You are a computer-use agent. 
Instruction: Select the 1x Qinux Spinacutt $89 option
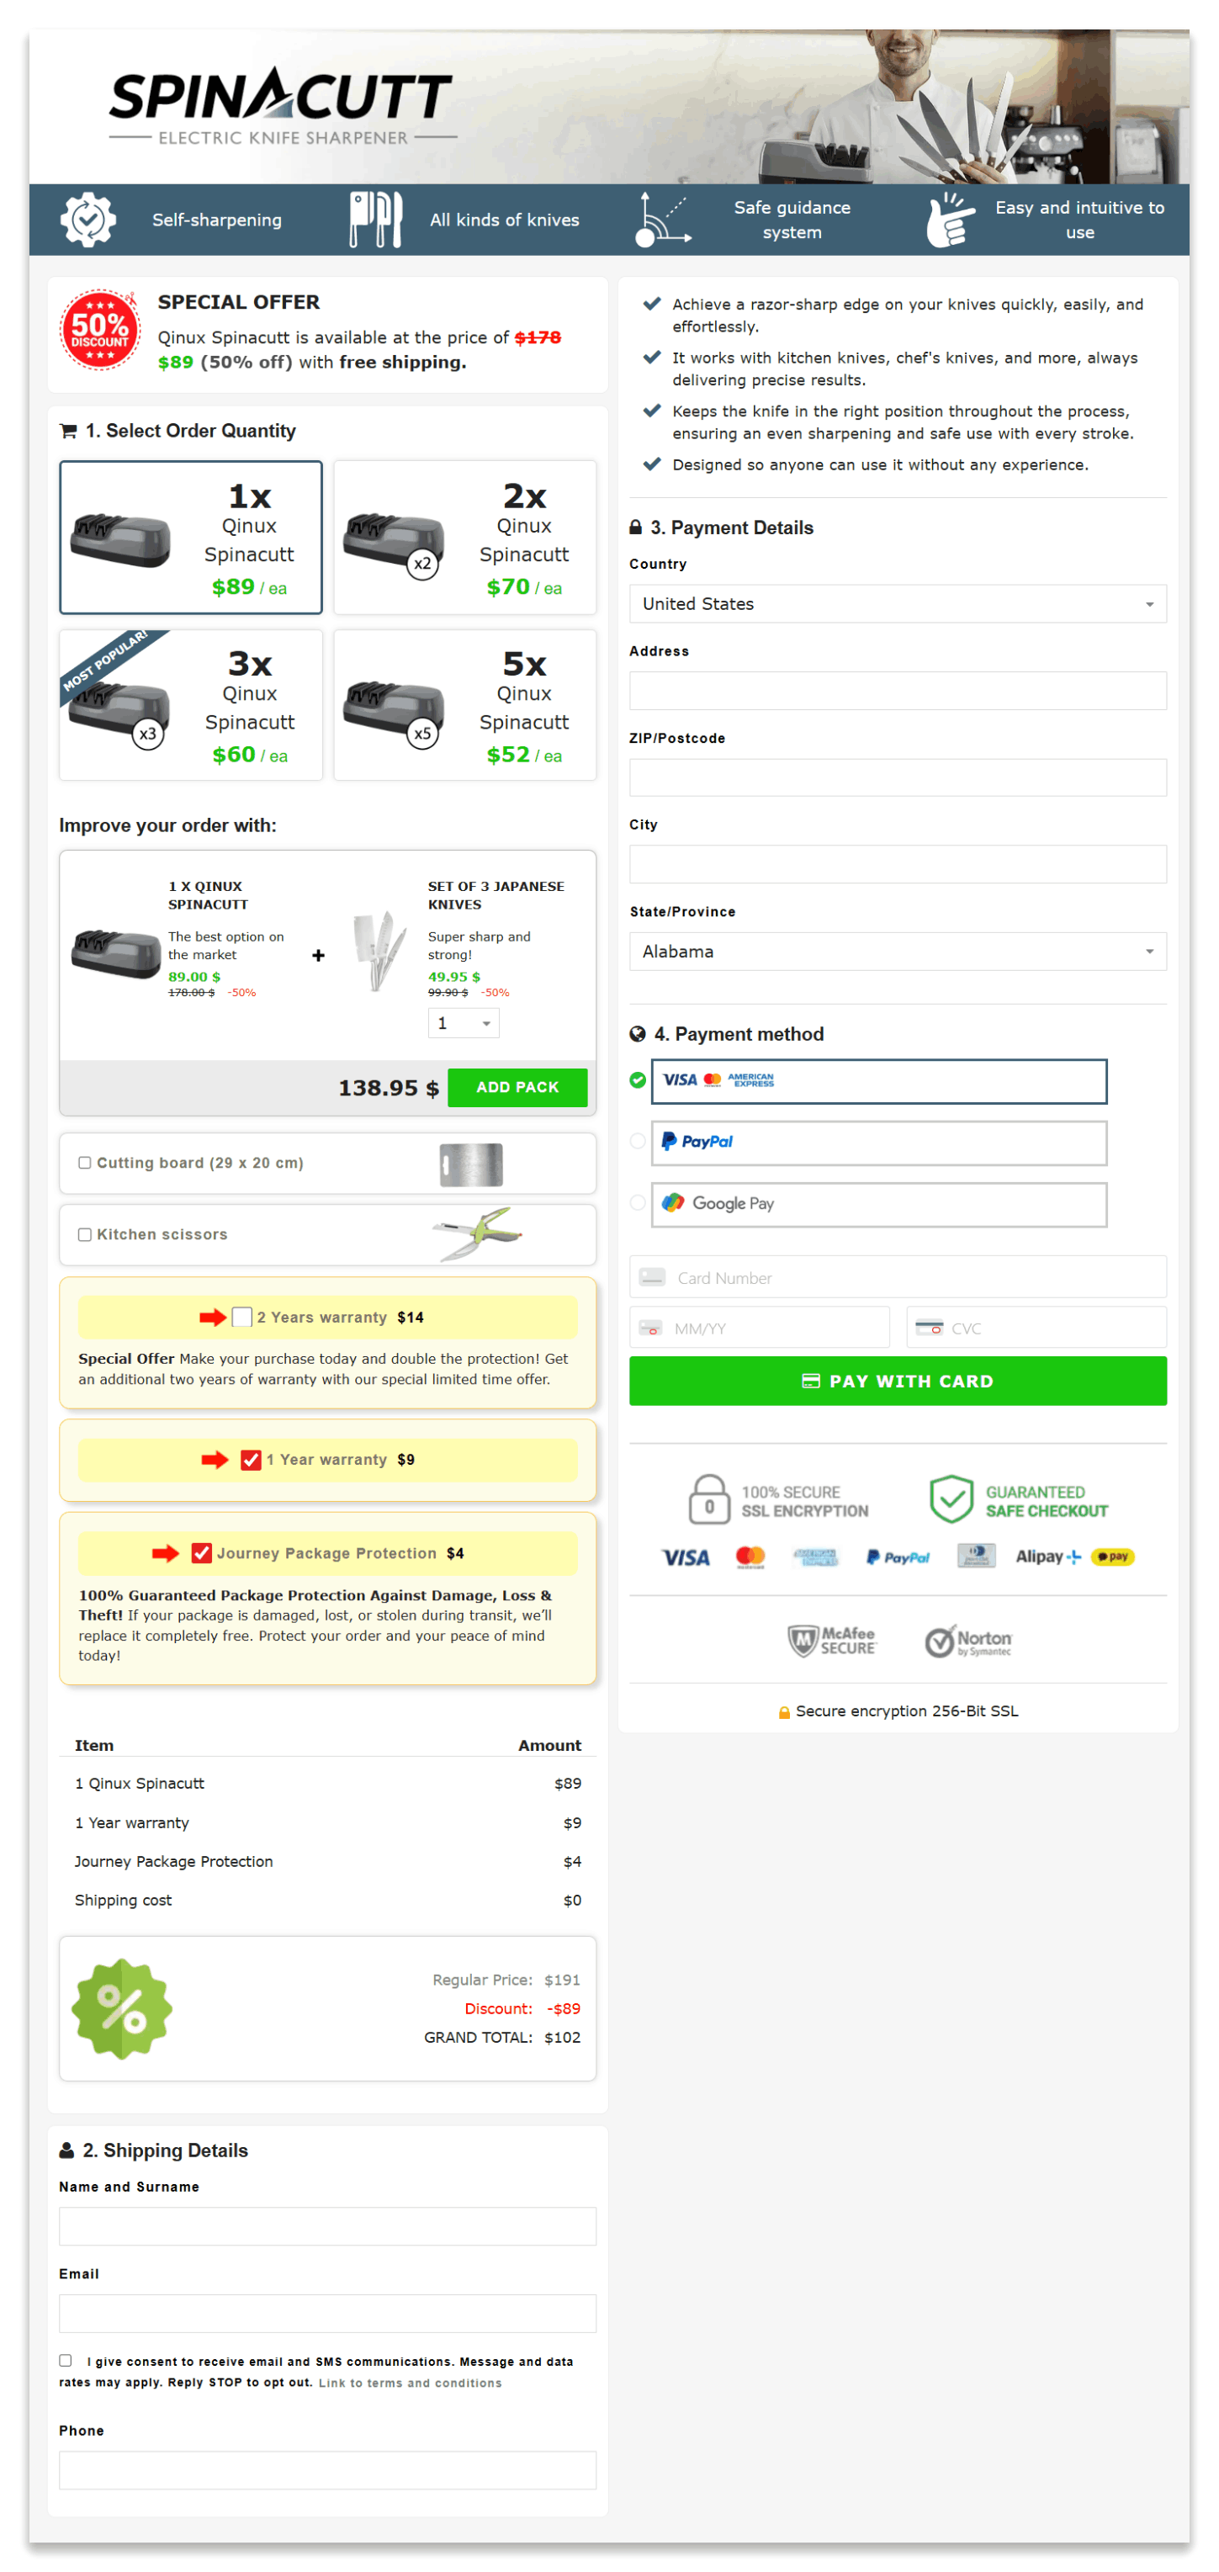coord(191,537)
